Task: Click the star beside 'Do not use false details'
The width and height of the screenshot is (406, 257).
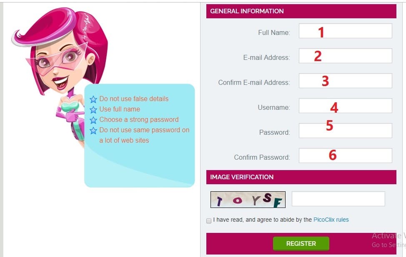Action: point(93,99)
